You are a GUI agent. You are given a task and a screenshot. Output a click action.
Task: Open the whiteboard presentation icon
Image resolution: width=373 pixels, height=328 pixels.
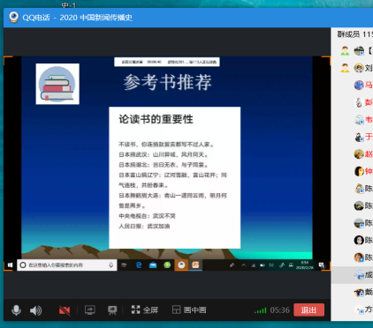[x=112, y=310]
